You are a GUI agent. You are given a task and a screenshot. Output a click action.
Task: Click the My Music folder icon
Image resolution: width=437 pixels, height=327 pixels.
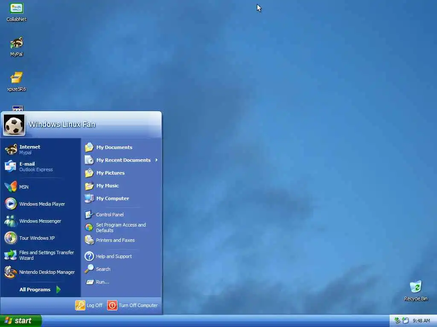89,186
